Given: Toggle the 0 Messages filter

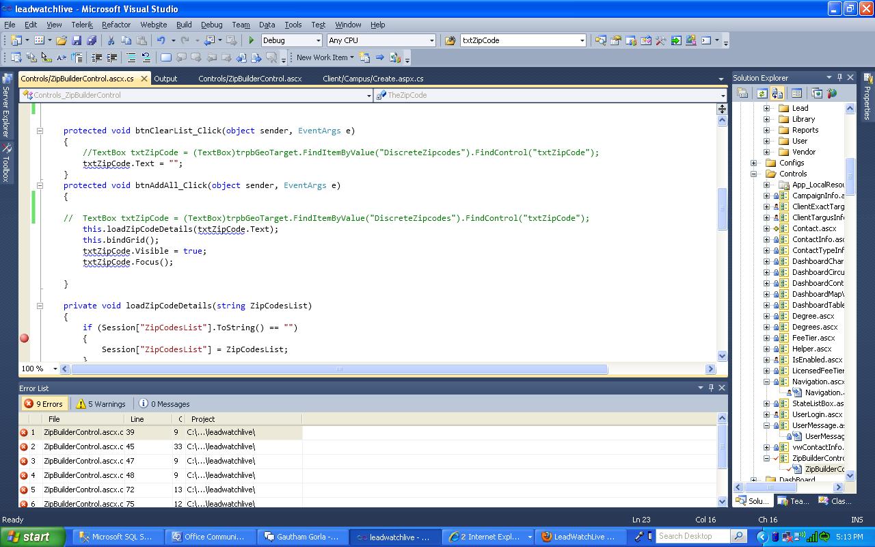Looking at the screenshot, I should coord(164,404).
